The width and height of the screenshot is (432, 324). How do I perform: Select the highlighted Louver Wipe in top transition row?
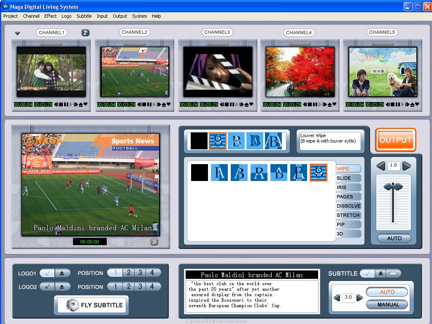pyautogui.click(x=218, y=141)
